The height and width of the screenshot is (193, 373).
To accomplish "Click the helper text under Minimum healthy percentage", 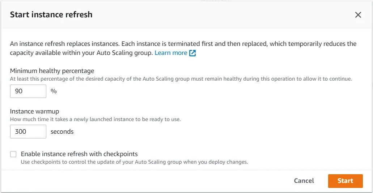I will coord(181,78).
